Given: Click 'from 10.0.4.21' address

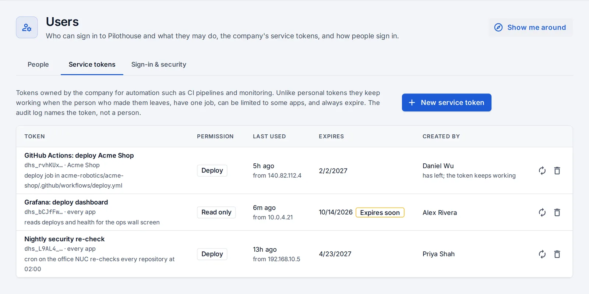Looking at the screenshot, I should [273, 217].
